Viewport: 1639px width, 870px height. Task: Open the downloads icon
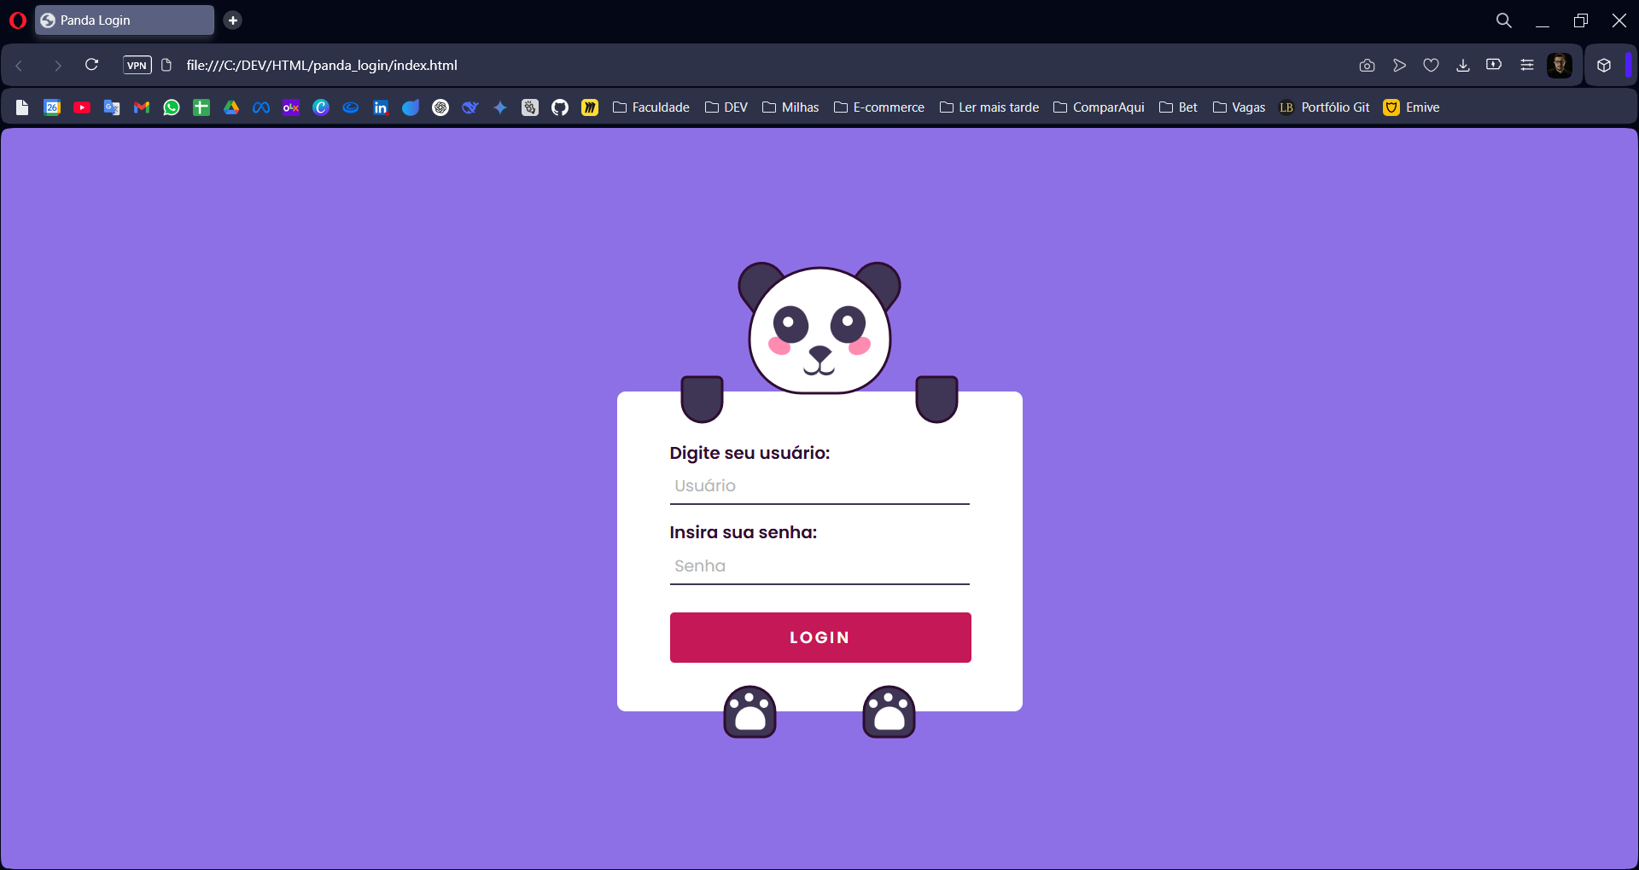click(1463, 66)
